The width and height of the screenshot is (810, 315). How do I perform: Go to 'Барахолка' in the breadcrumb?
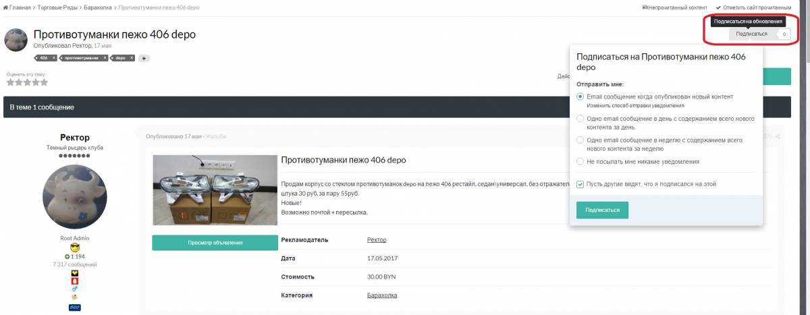click(x=98, y=7)
